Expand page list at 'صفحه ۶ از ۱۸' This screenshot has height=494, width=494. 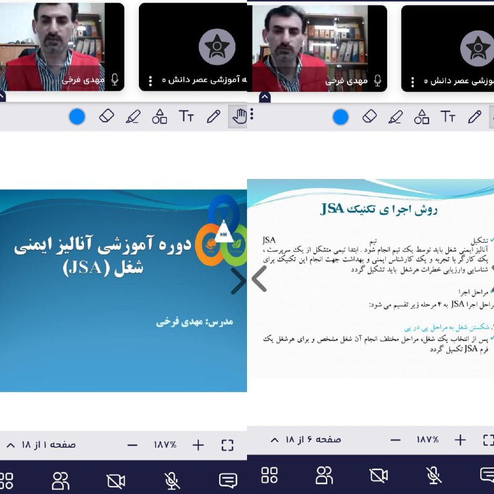pyautogui.click(x=275, y=440)
